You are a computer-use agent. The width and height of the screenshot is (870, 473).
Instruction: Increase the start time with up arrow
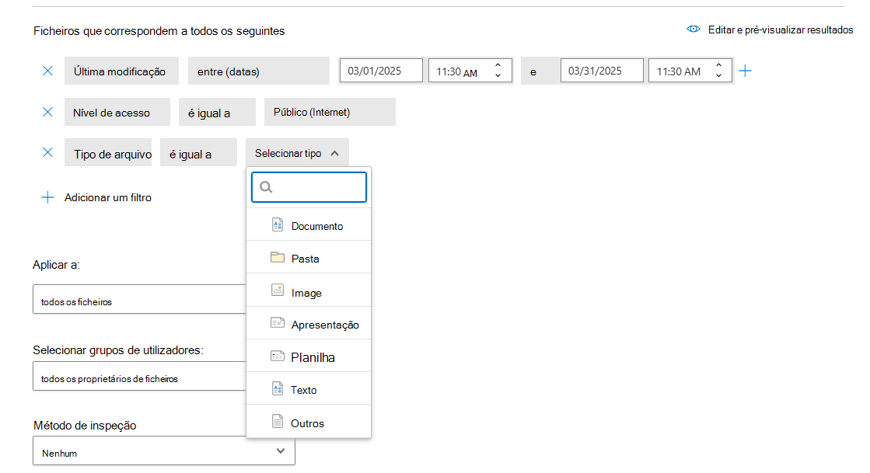(498, 65)
